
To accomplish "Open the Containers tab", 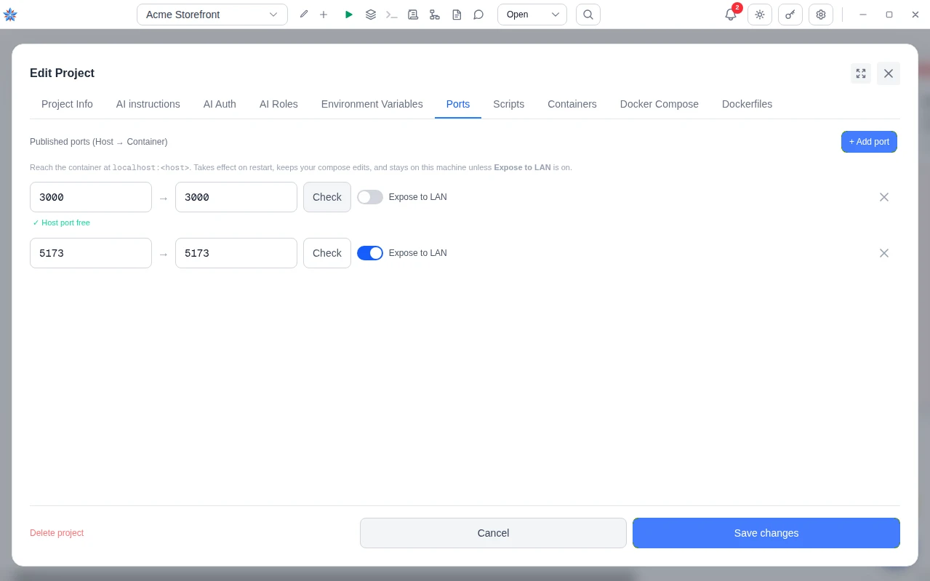I will click(572, 104).
